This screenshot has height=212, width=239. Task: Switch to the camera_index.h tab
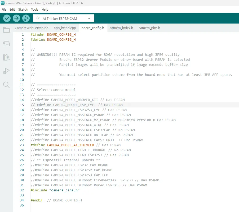121,27
